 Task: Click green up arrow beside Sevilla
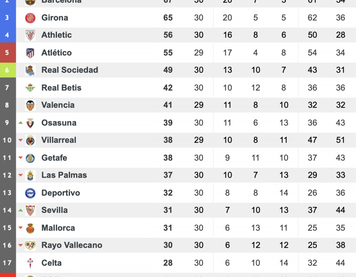(21, 210)
